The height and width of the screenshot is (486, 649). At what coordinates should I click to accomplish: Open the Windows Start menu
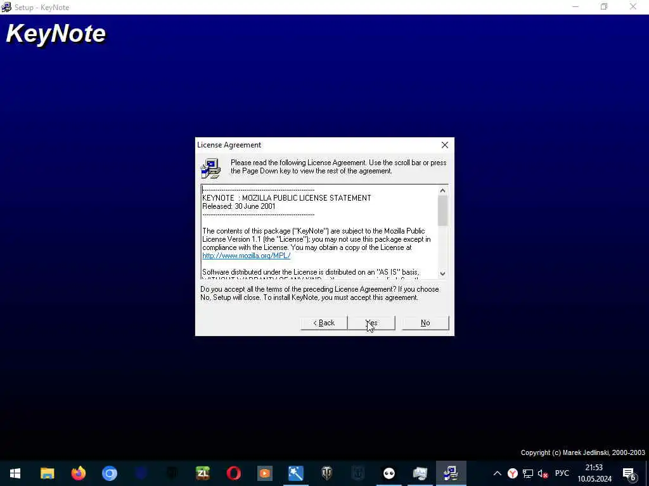[15, 473]
